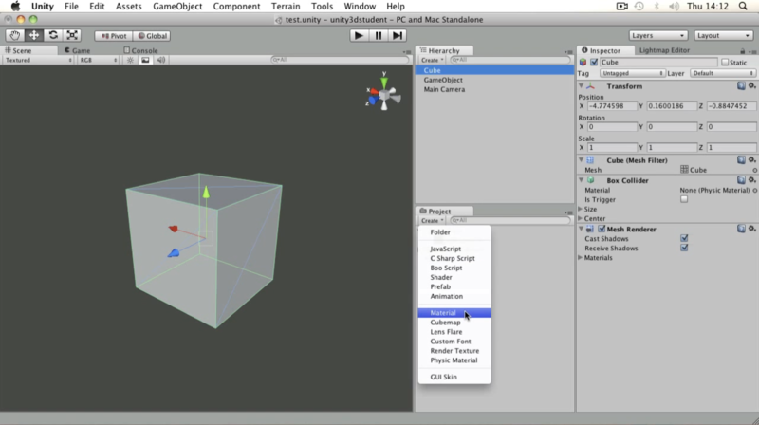Open the Default Layer dropdown

click(x=723, y=73)
